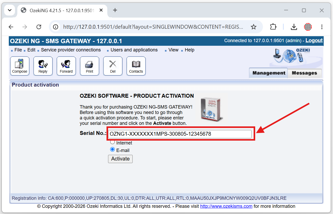Click the Forward browser navigation arrow
This screenshot has width=333, height=214.
point(25,27)
